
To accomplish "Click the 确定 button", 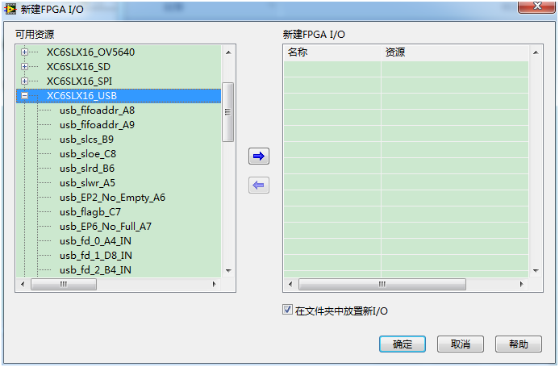I will (x=403, y=344).
